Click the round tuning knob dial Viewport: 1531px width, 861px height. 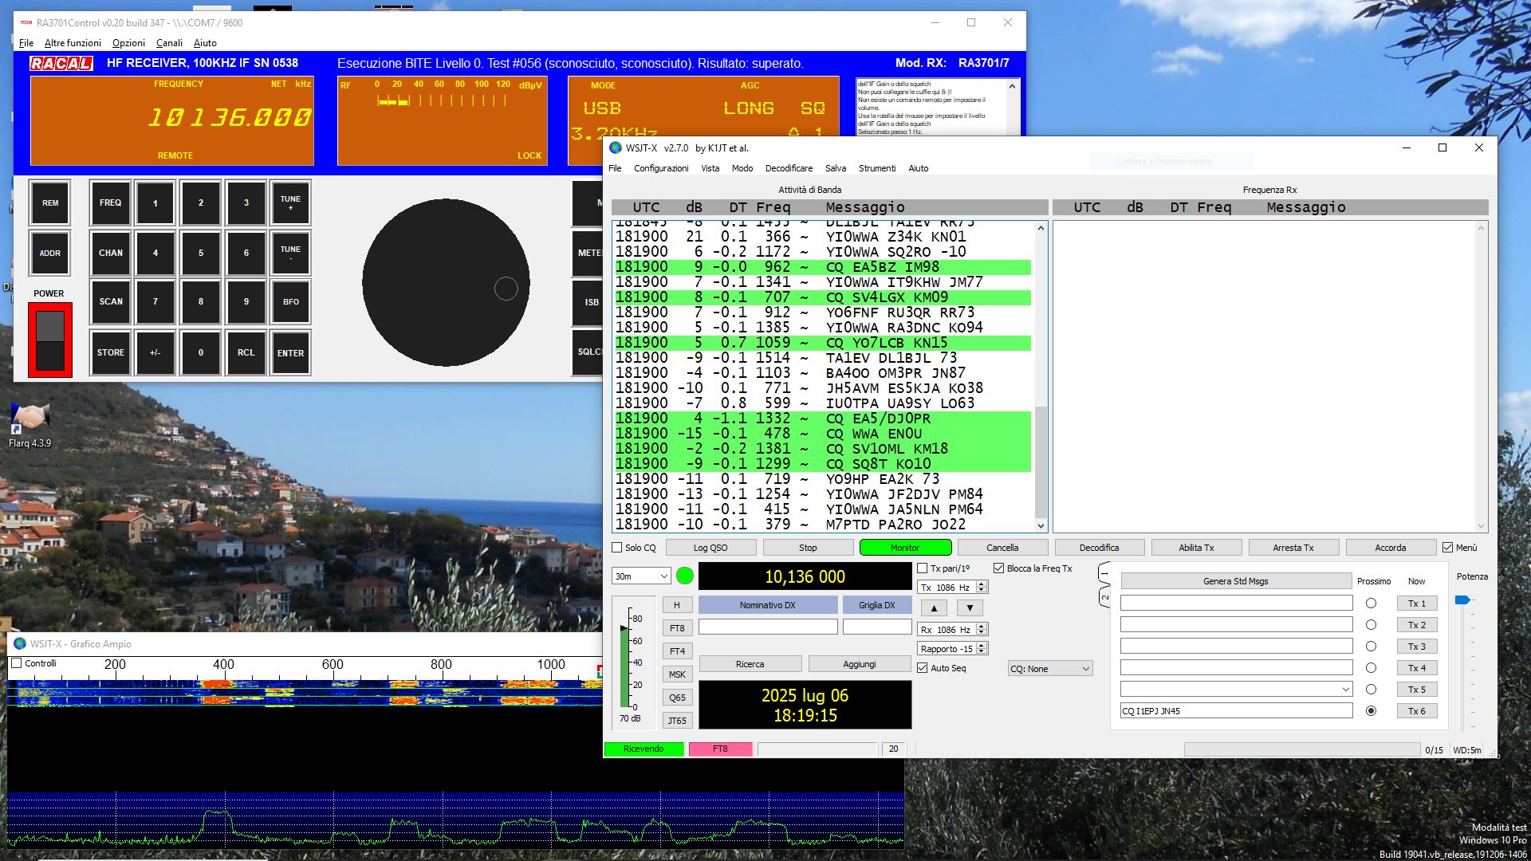click(446, 282)
